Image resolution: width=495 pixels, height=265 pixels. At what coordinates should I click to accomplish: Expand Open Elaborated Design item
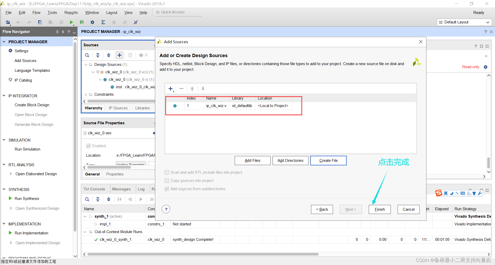point(11,174)
